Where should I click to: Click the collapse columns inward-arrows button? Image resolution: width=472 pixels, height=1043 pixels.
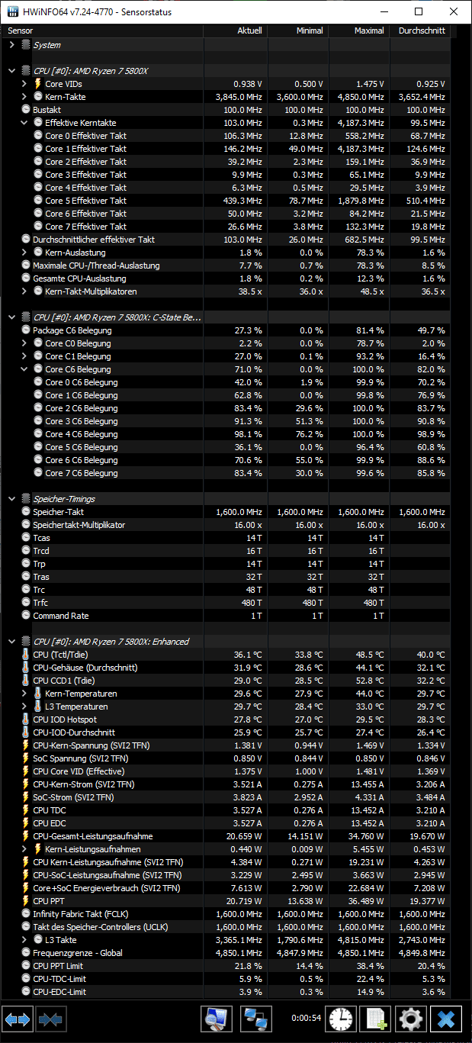(x=50, y=1019)
